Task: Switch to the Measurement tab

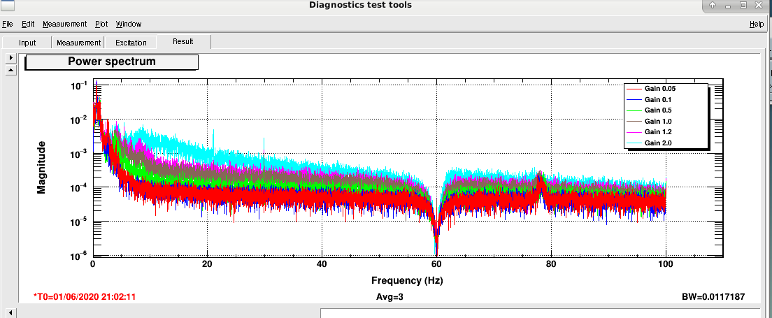Action: pos(79,43)
